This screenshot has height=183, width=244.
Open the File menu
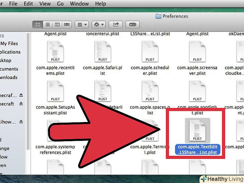[13, 4]
